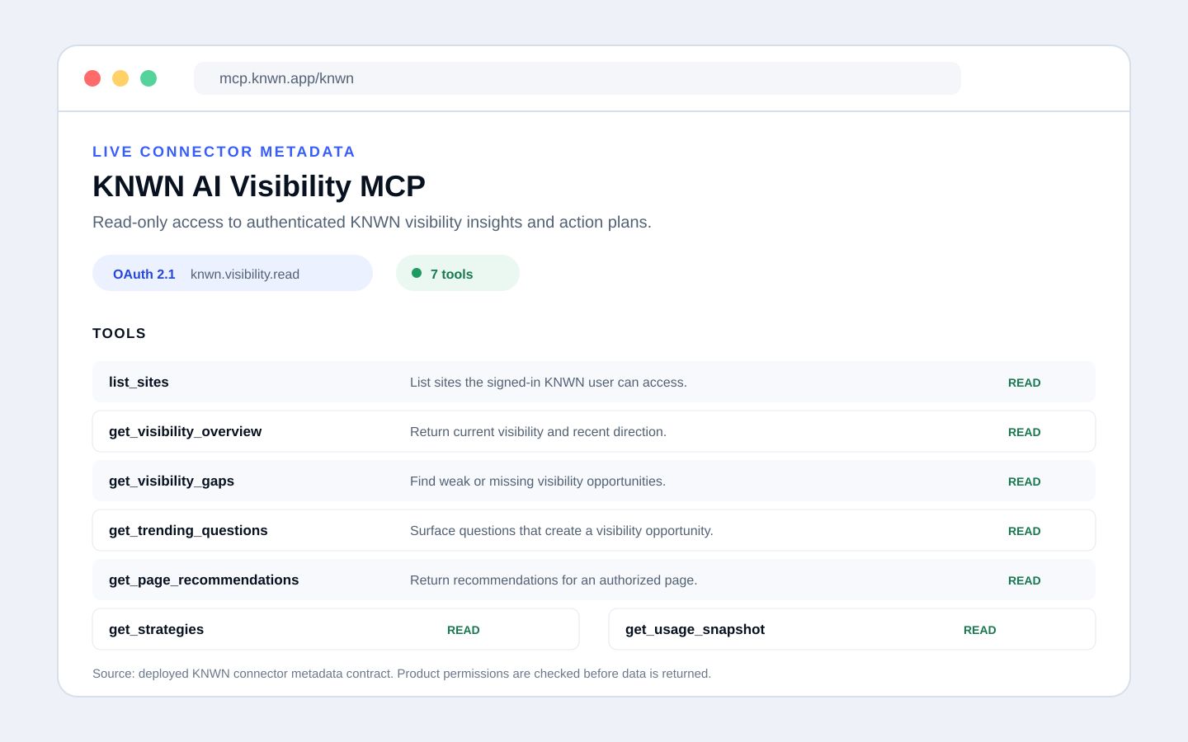Click the Source footnote about connector metadata

coord(402,674)
